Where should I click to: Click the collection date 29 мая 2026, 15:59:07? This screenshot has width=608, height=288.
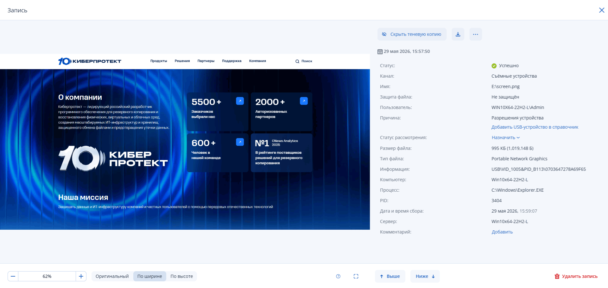point(514,211)
